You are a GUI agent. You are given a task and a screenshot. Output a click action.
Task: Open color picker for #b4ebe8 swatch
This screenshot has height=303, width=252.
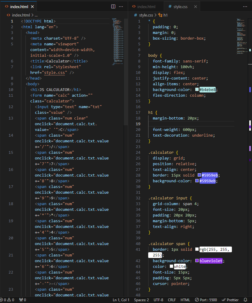click(x=197, y=89)
